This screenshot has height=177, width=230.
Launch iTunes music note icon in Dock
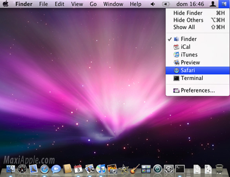[101, 169]
